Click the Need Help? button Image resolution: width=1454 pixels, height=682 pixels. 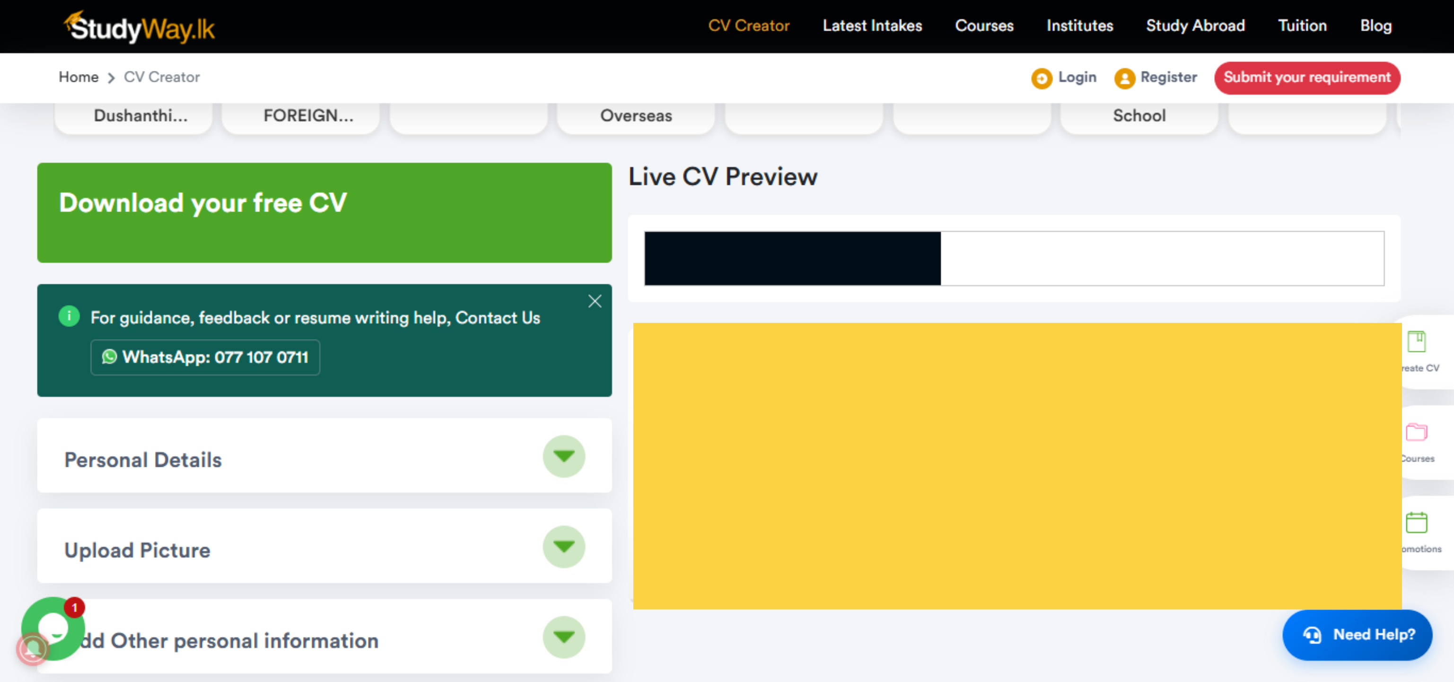(x=1357, y=635)
